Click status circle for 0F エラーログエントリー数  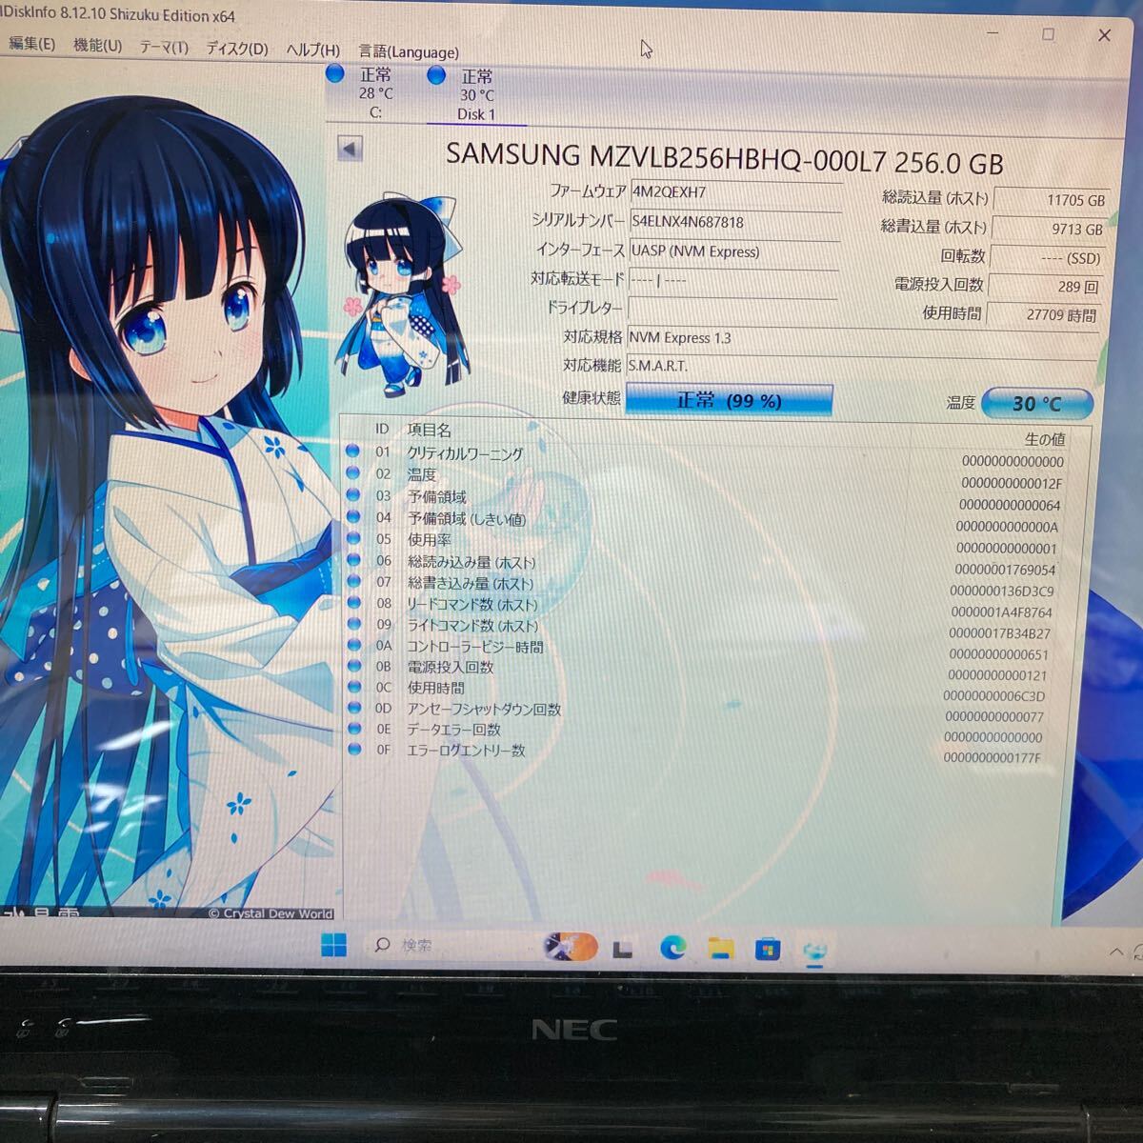click(x=354, y=750)
